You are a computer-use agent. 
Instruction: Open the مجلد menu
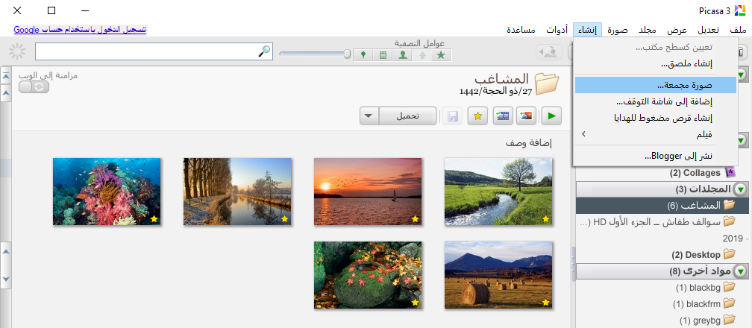coord(648,30)
